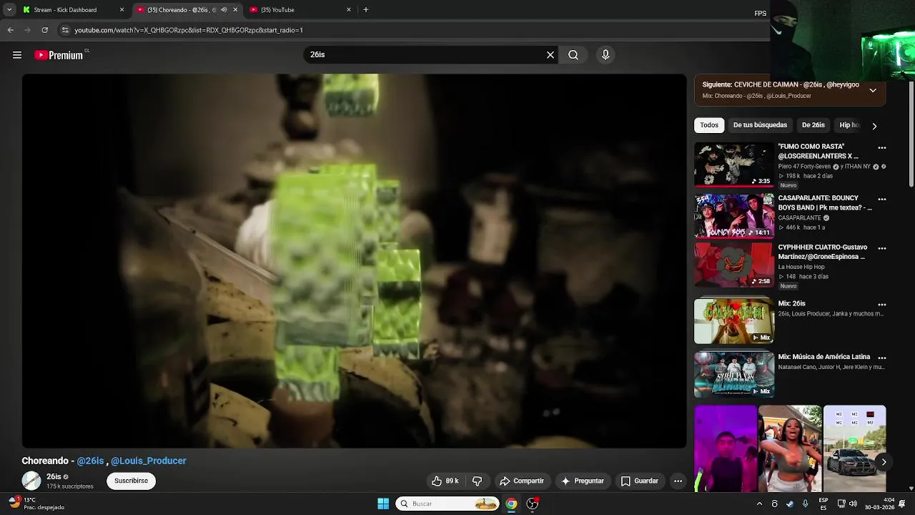Open the Preguntar AI button
Image resolution: width=915 pixels, height=515 pixels.
point(583,481)
